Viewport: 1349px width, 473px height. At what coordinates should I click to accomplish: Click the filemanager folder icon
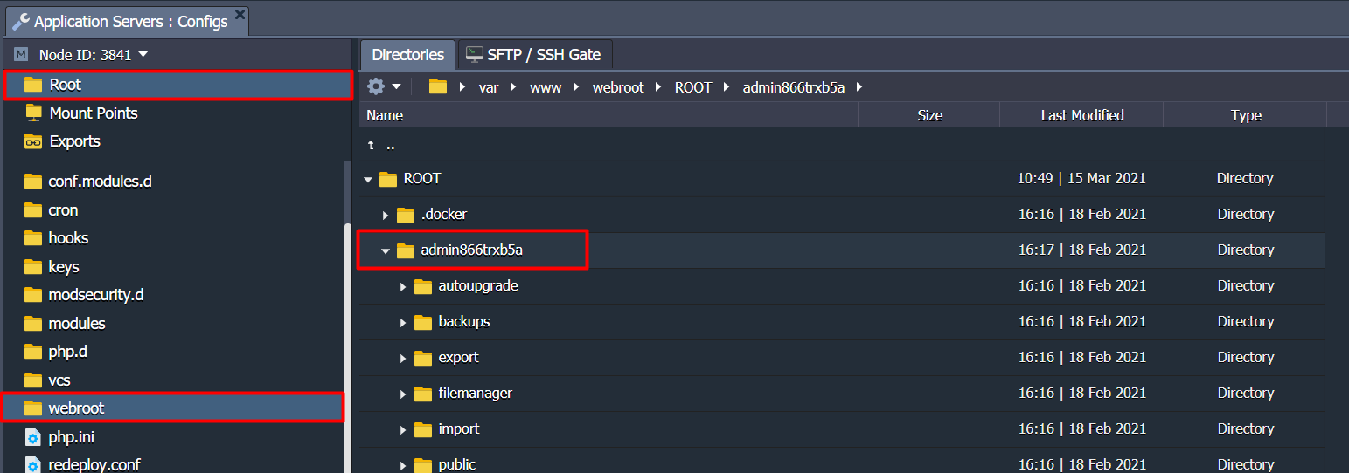click(423, 394)
